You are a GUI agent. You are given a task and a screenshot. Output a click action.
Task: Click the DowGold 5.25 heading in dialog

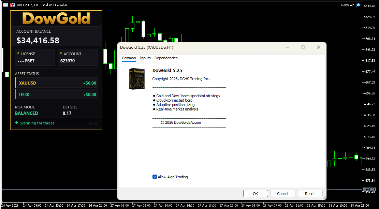pos(167,71)
